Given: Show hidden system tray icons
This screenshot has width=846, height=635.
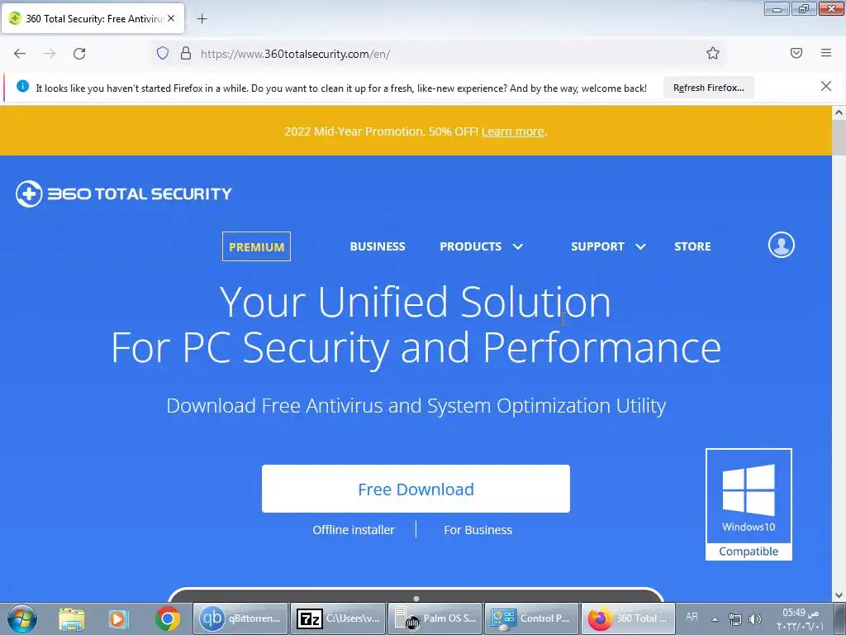Looking at the screenshot, I should pyautogui.click(x=715, y=619).
